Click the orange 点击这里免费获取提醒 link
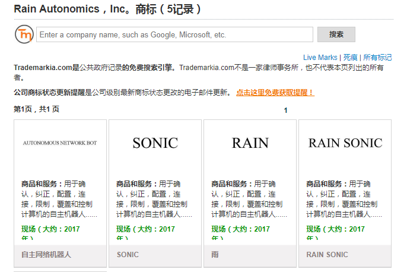The image size is (407, 272). click(275, 93)
